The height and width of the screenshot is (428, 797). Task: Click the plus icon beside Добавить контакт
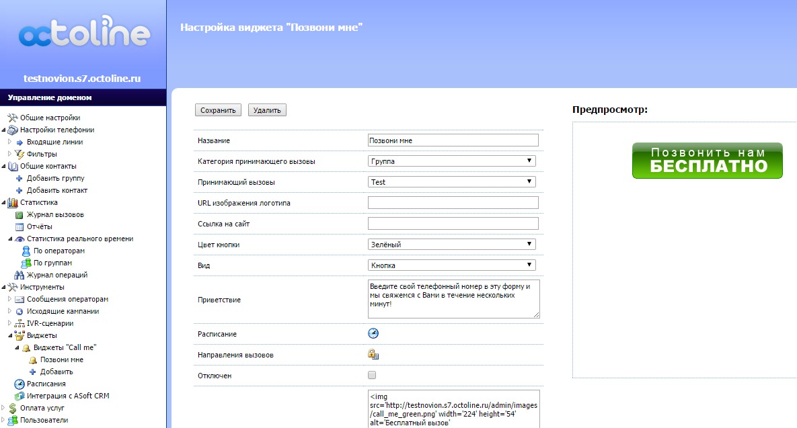pos(20,190)
